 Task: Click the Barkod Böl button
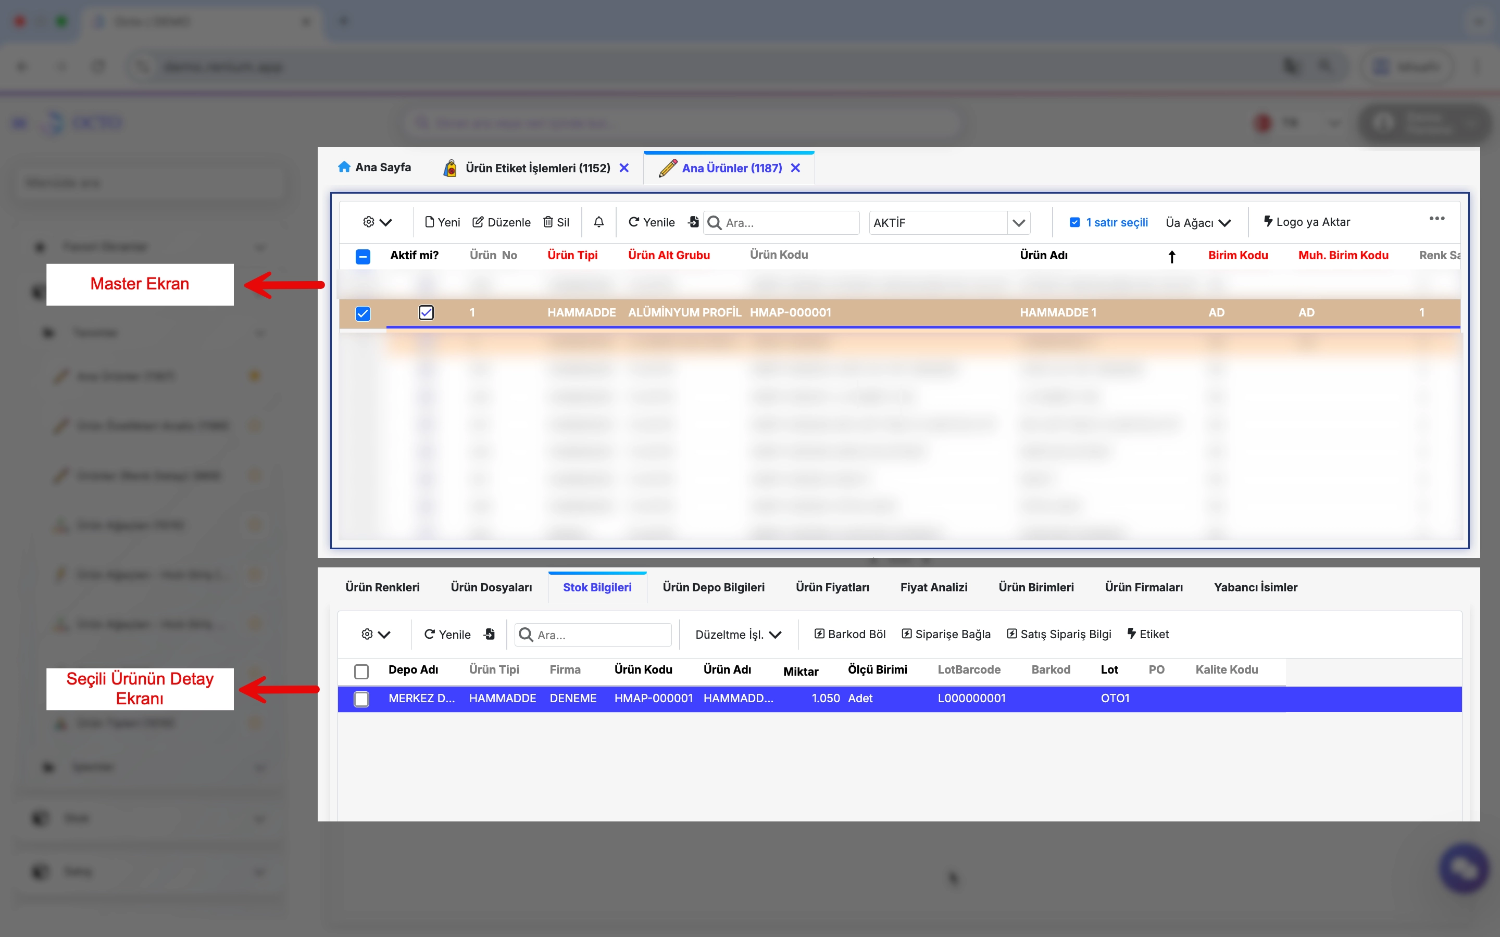tap(849, 634)
